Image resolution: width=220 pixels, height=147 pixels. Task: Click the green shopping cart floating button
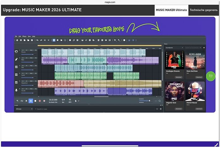click(211, 76)
